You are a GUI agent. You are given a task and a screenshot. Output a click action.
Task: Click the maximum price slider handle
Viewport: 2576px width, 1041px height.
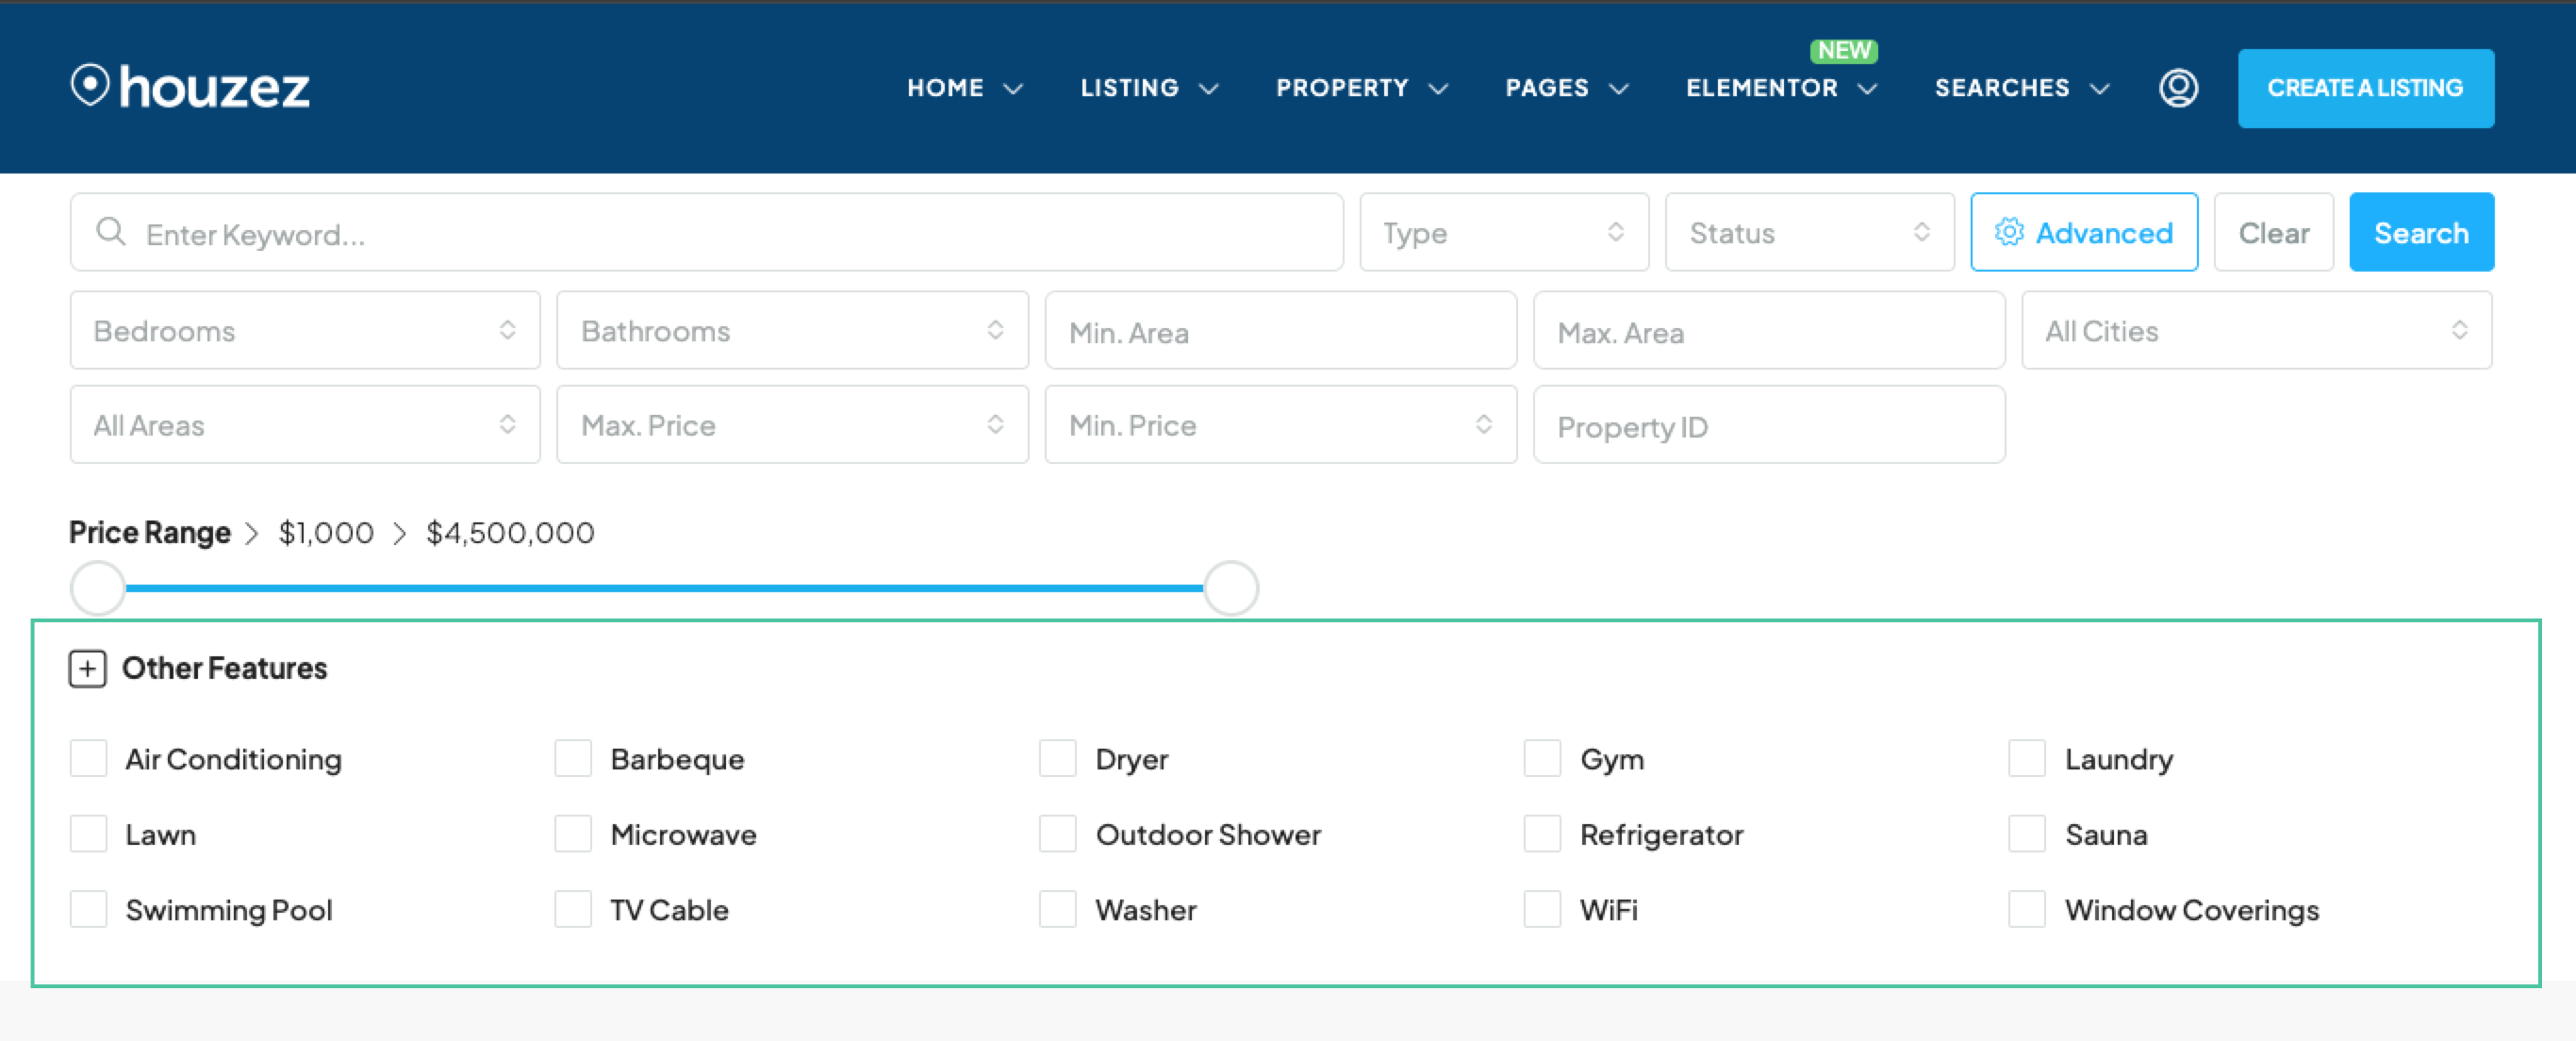pyautogui.click(x=1230, y=588)
